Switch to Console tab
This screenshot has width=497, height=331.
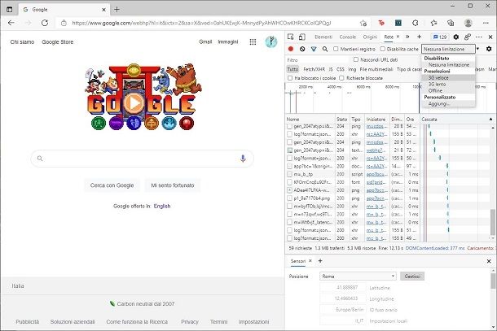[x=348, y=37]
